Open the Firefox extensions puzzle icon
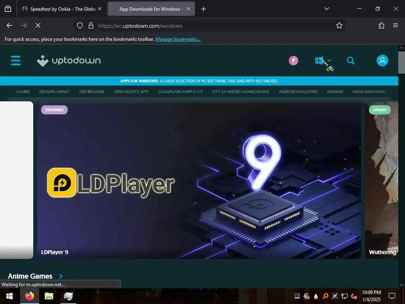Viewport: 405px width, 304px height. coord(381,25)
